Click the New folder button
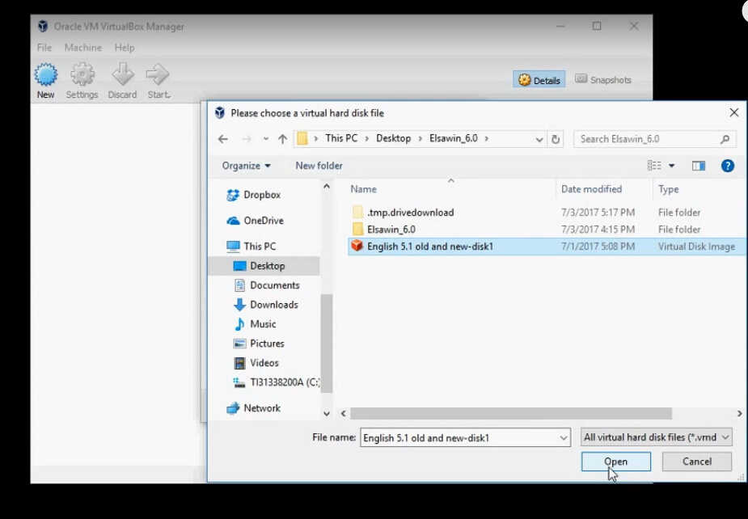This screenshot has width=748, height=519. click(x=319, y=166)
